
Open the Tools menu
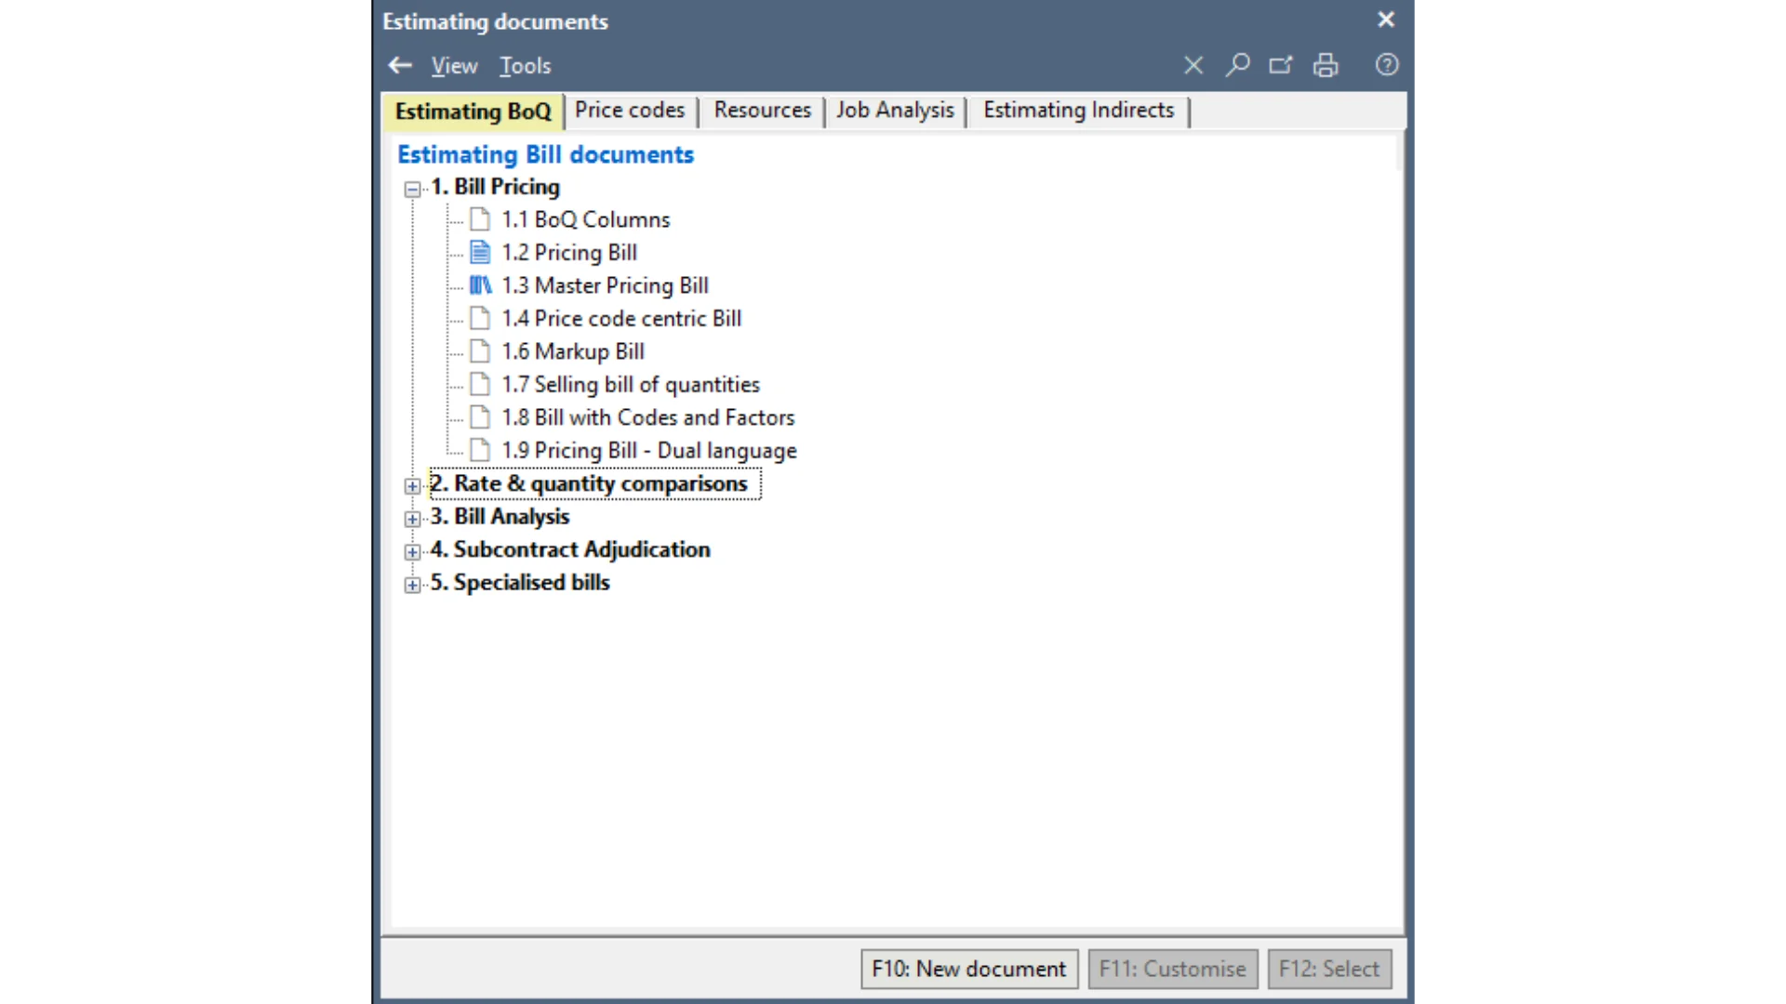pos(525,66)
